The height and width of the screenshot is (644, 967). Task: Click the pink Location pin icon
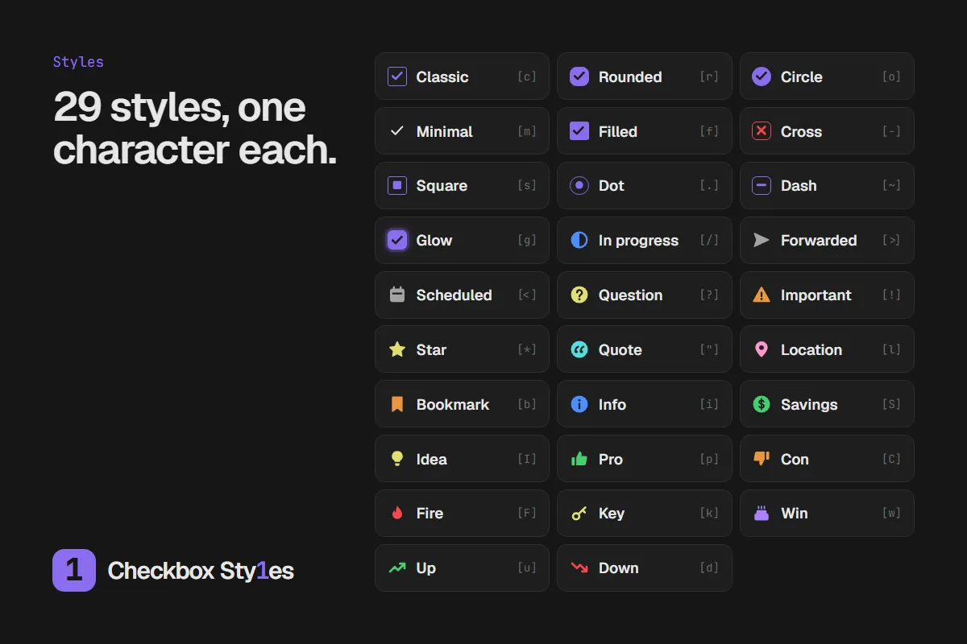(x=762, y=349)
